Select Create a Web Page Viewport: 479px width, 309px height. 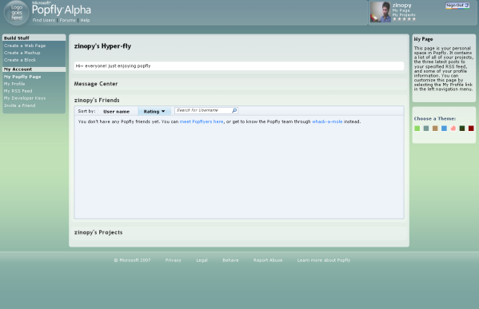(x=25, y=46)
